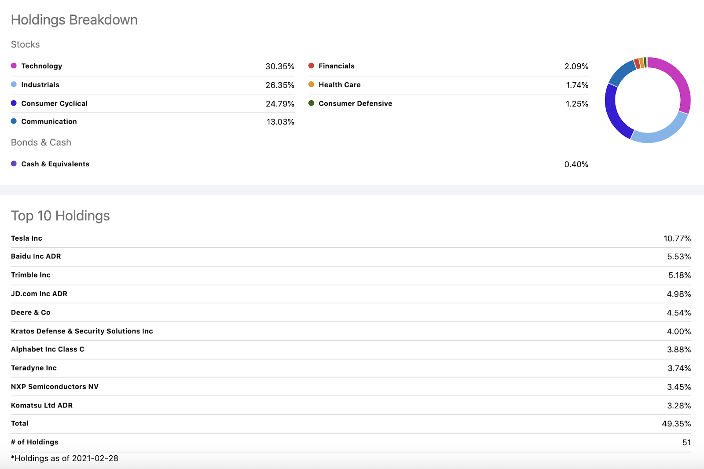The width and height of the screenshot is (704, 469).
Task: Collapse the Bonds & Cash section
Action: tap(41, 142)
